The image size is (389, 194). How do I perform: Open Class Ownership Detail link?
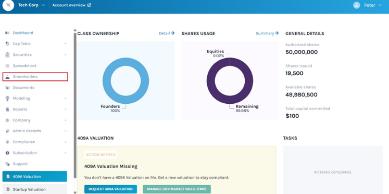pyautogui.click(x=167, y=33)
